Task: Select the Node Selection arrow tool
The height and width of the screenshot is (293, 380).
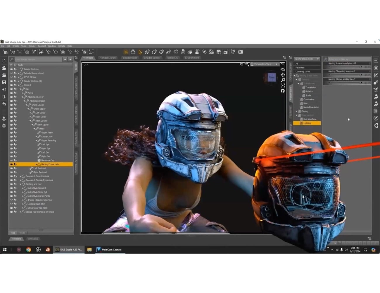Action: click(140, 52)
